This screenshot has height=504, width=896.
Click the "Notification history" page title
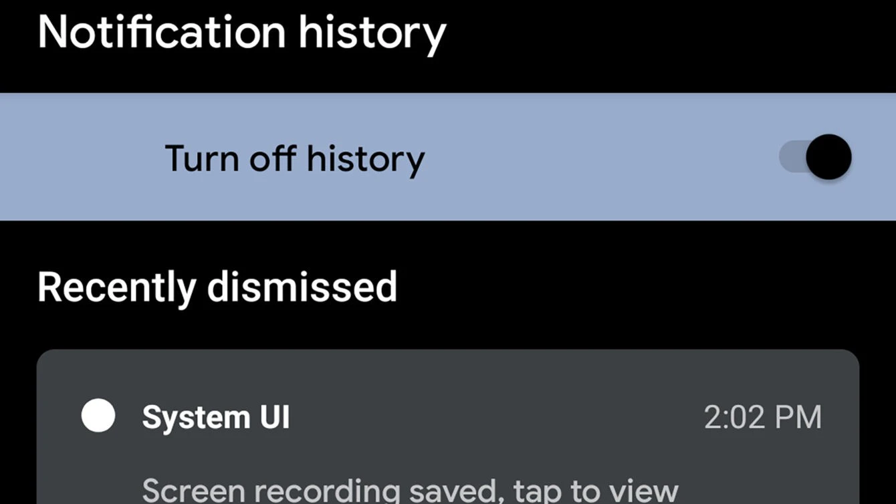coord(241,32)
